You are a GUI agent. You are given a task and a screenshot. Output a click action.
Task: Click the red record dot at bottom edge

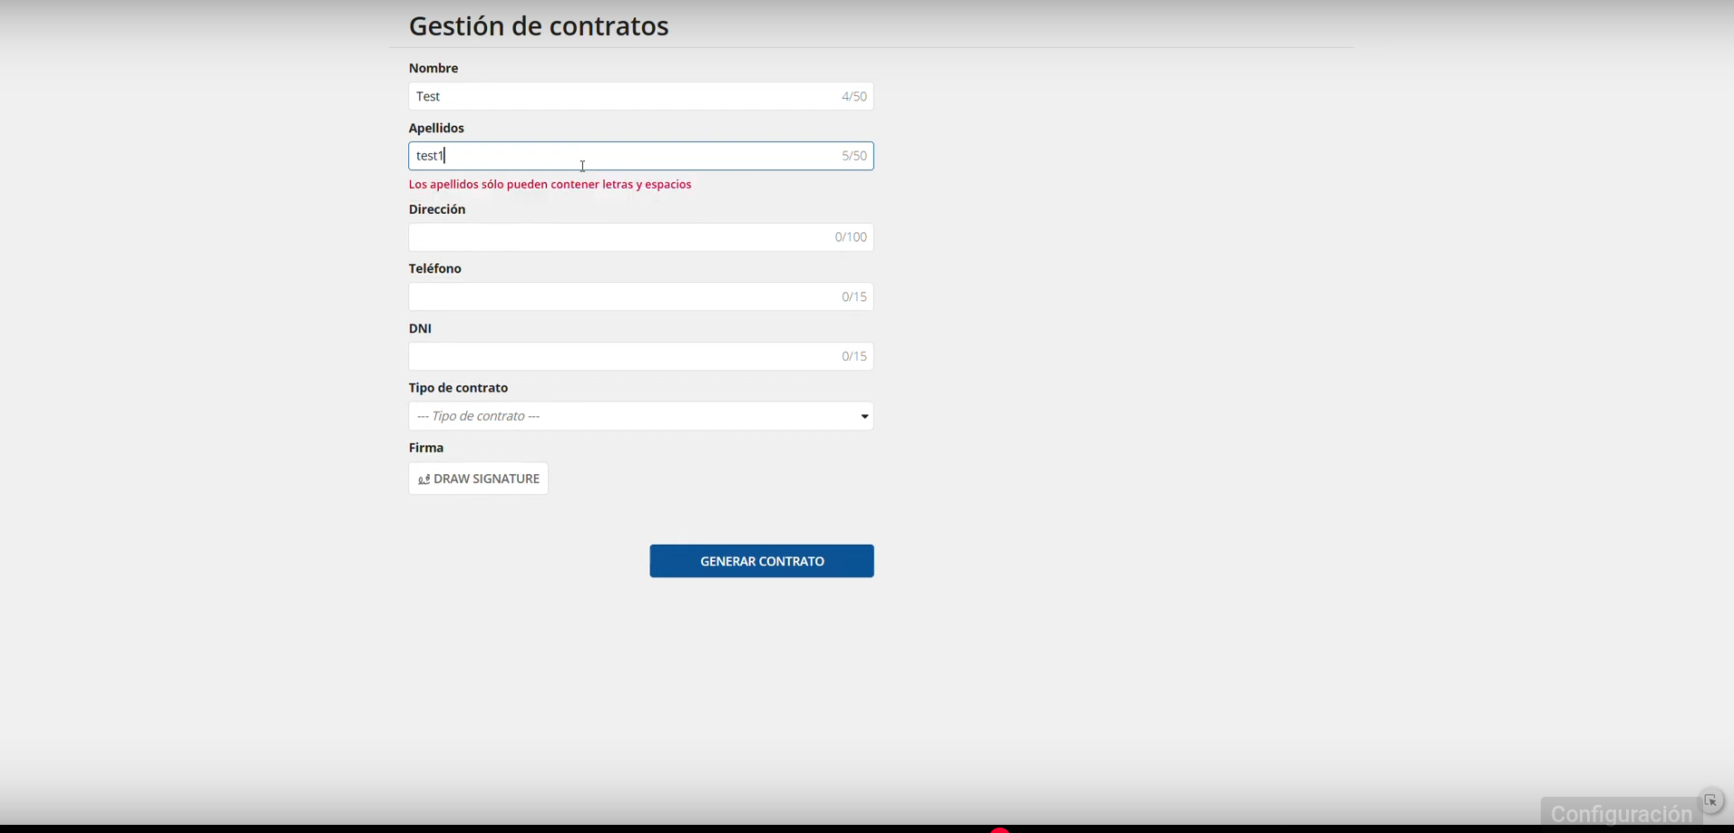pos(999,829)
